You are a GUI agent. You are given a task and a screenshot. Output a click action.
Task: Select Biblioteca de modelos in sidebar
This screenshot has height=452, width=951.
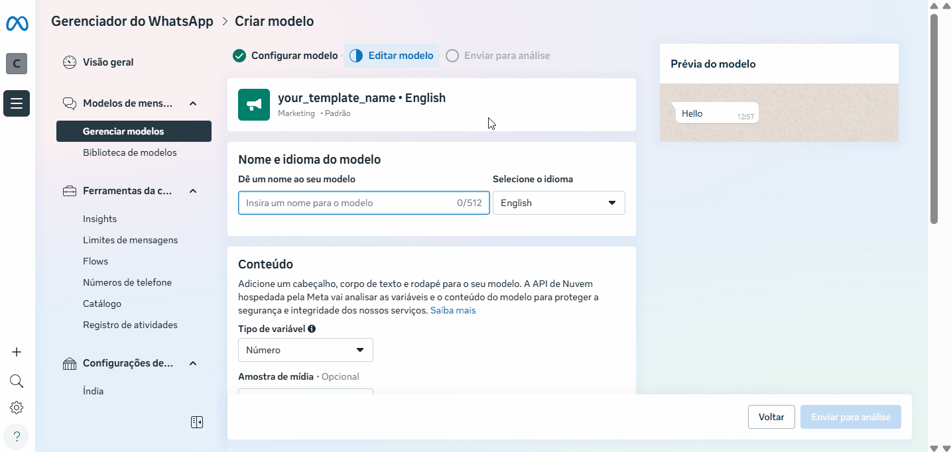130,152
